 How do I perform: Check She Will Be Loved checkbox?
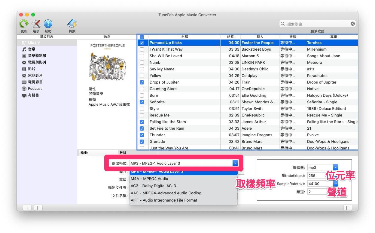click(142, 56)
